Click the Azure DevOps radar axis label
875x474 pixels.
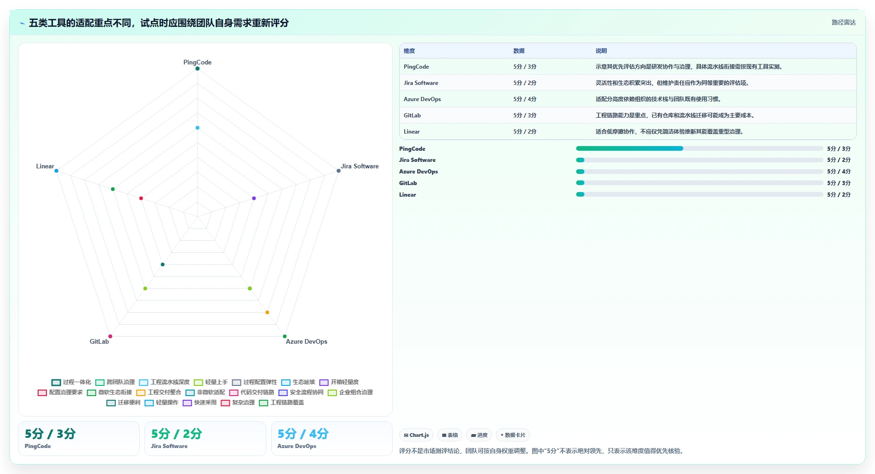pos(306,341)
